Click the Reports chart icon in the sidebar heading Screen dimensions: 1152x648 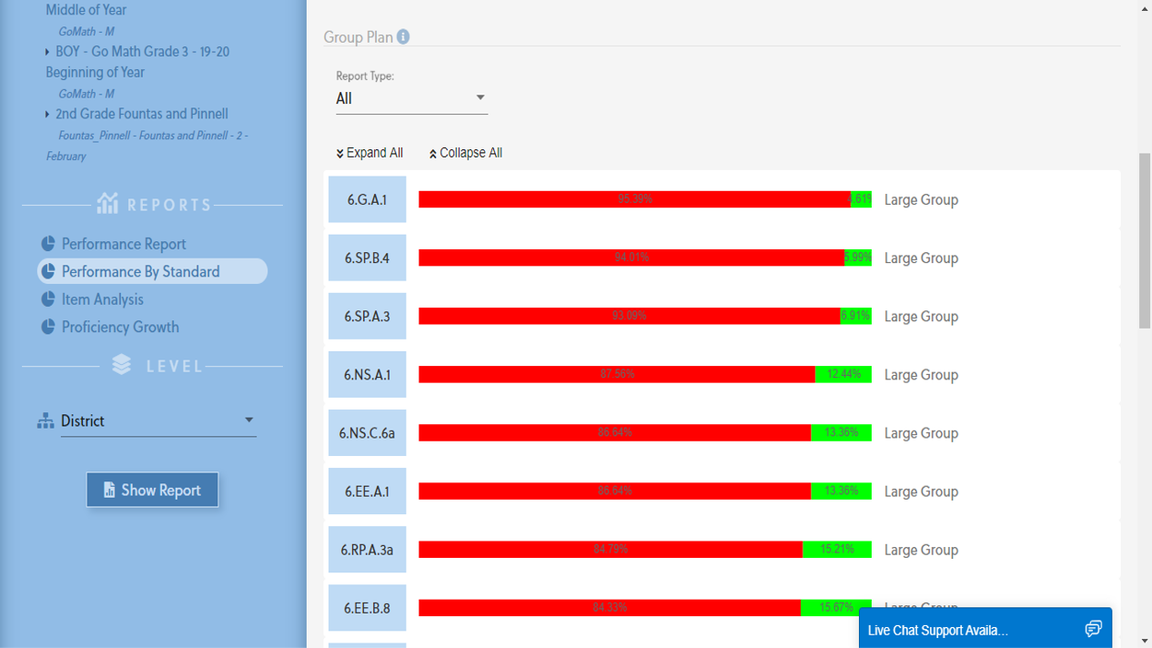pyautogui.click(x=107, y=203)
